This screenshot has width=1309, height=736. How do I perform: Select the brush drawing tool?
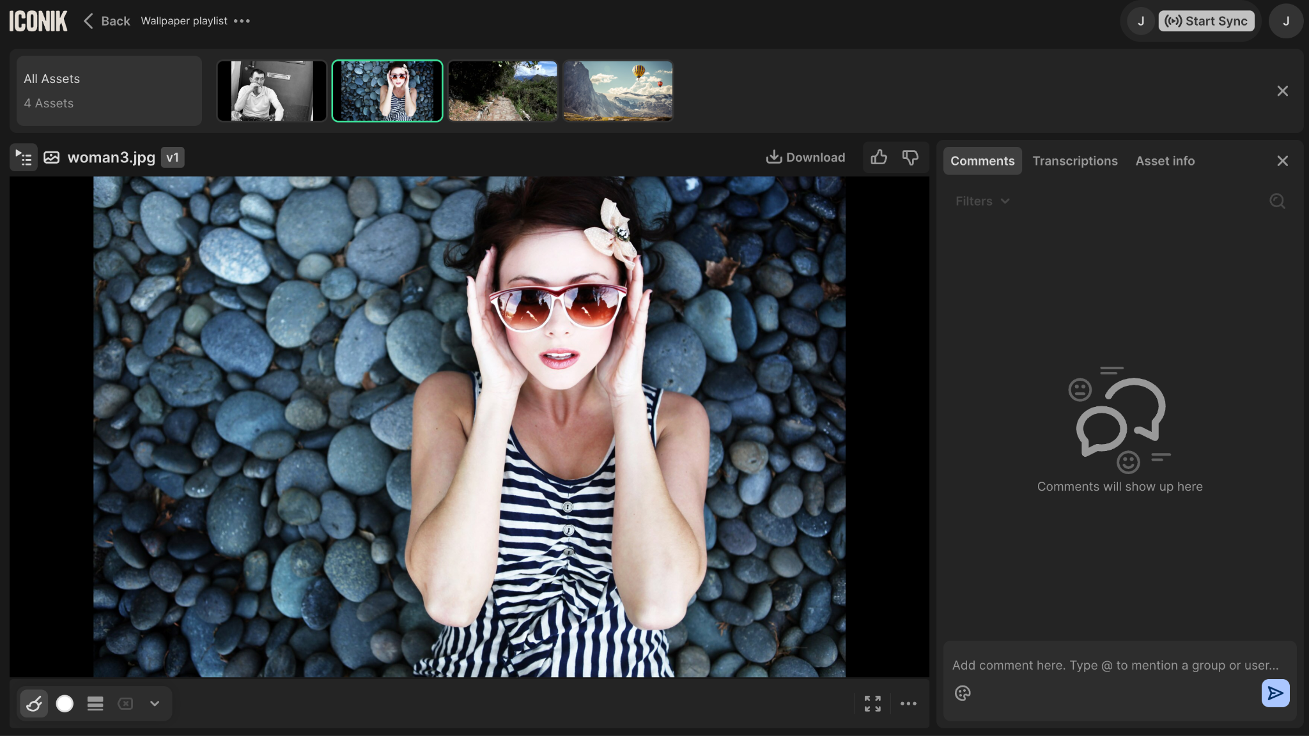coord(34,703)
